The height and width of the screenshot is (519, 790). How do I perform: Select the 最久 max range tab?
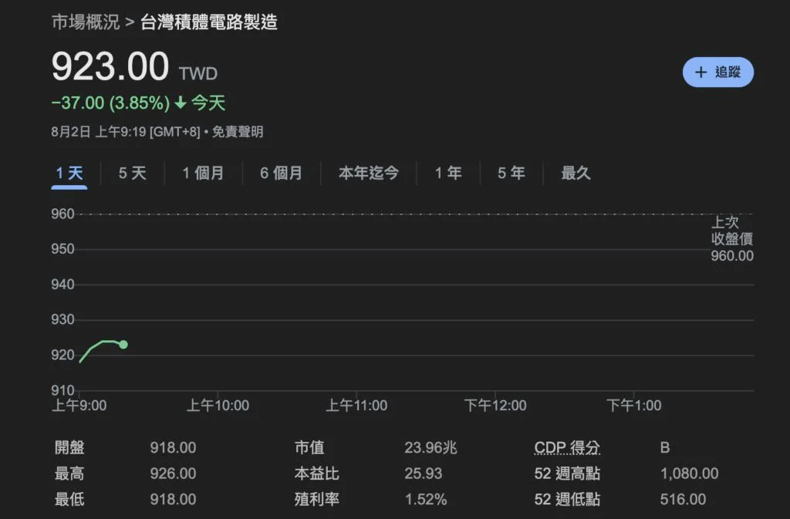576,174
